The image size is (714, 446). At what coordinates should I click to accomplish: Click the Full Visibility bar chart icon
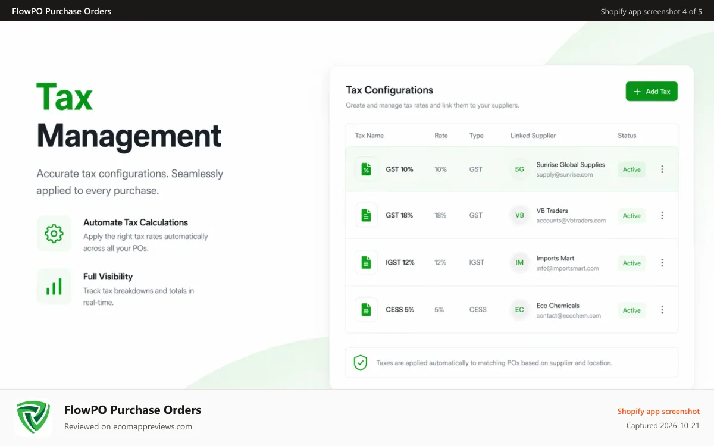click(x=54, y=287)
